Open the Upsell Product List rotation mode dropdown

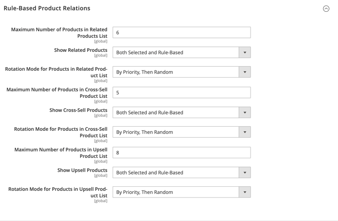pyautogui.click(x=182, y=192)
